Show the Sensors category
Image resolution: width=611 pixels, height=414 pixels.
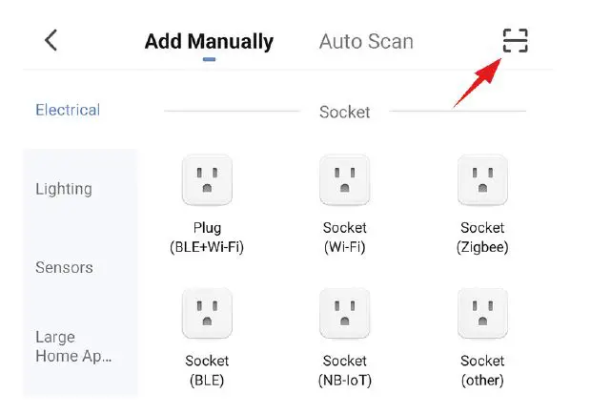coord(64,267)
